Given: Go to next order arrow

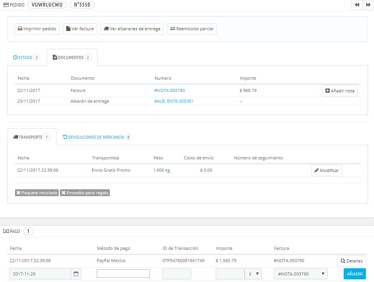Looking at the screenshot, I should point(368,5).
